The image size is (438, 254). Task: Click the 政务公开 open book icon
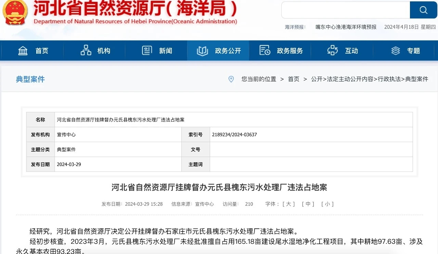[x=203, y=51]
